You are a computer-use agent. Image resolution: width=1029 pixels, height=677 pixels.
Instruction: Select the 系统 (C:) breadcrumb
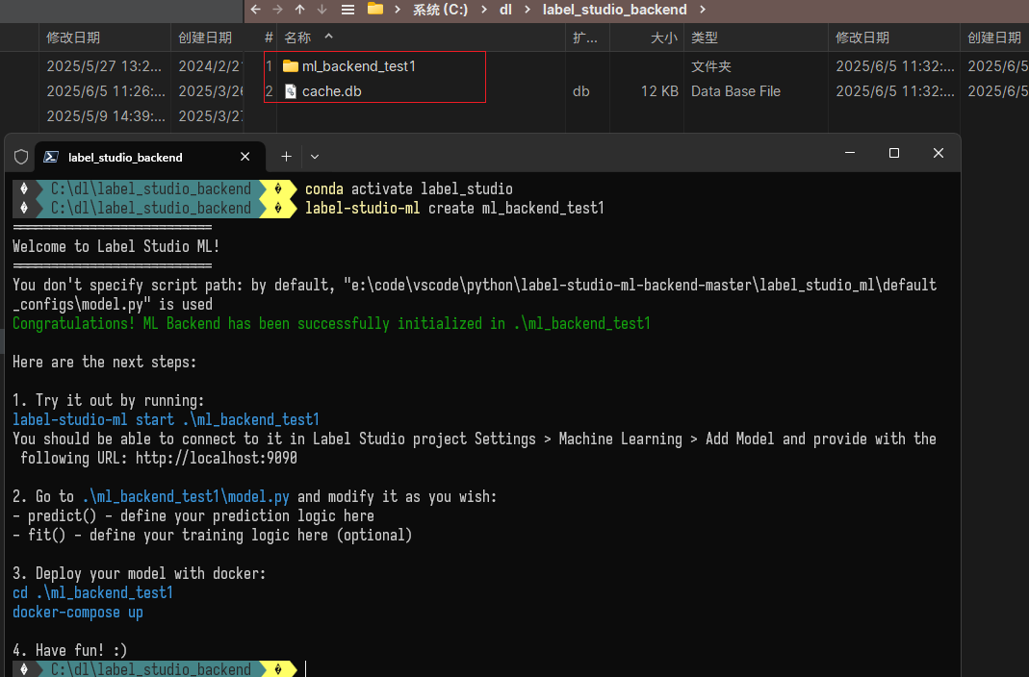tap(440, 10)
